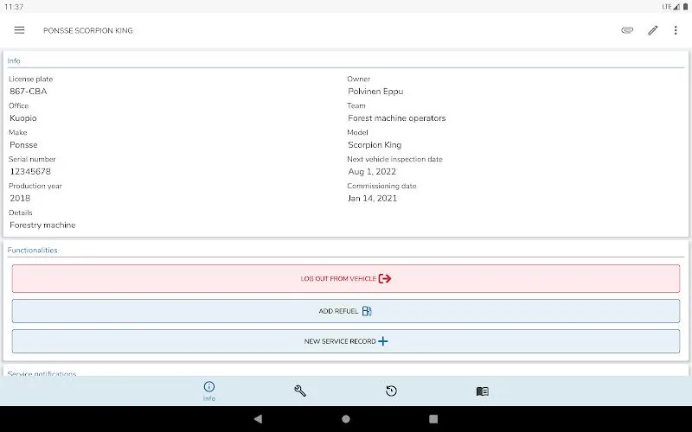692x432 pixels.
Task: Open attachments via paperclip icon
Action: pos(627,30)
